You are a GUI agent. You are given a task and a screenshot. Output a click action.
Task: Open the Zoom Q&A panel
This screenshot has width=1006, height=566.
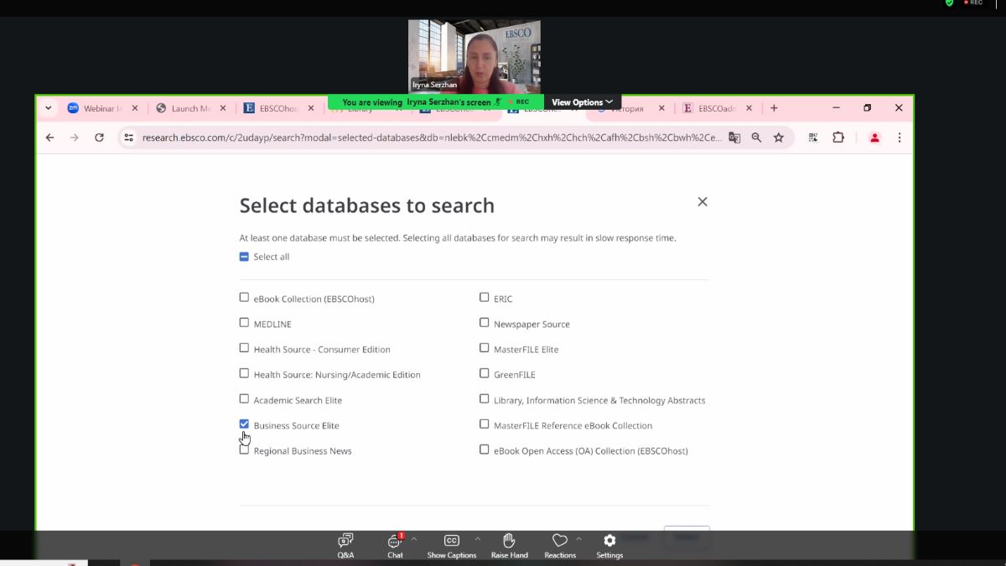coord(345,545)
